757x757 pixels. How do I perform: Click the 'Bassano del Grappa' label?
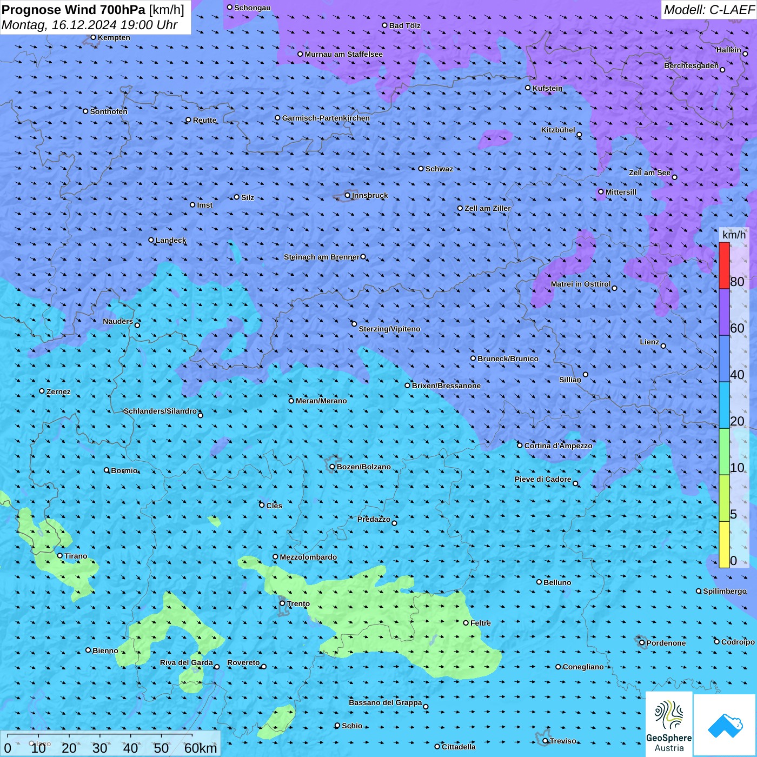pyautogui.click(x=386, y=702)
